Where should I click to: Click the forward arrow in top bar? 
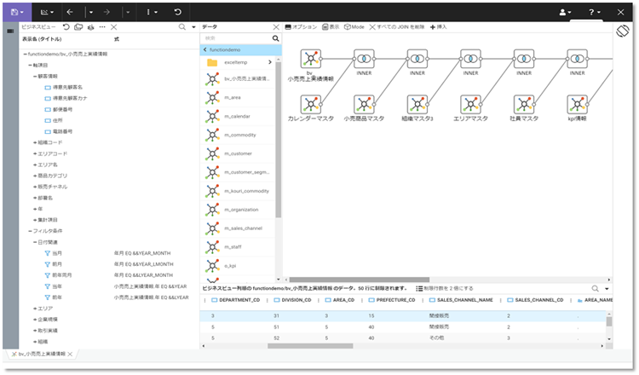[106, 12]
